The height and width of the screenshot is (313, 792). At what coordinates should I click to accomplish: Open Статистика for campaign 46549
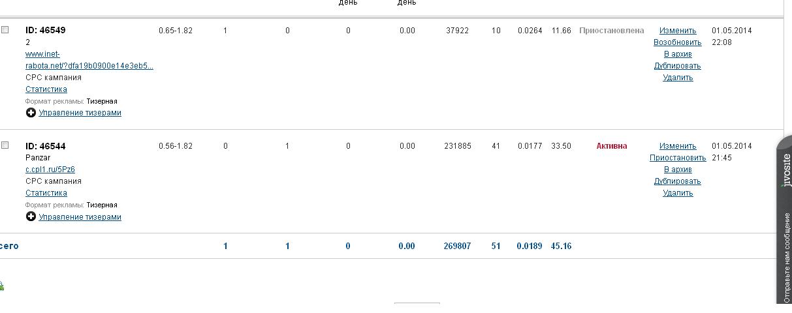coord(46,89)
